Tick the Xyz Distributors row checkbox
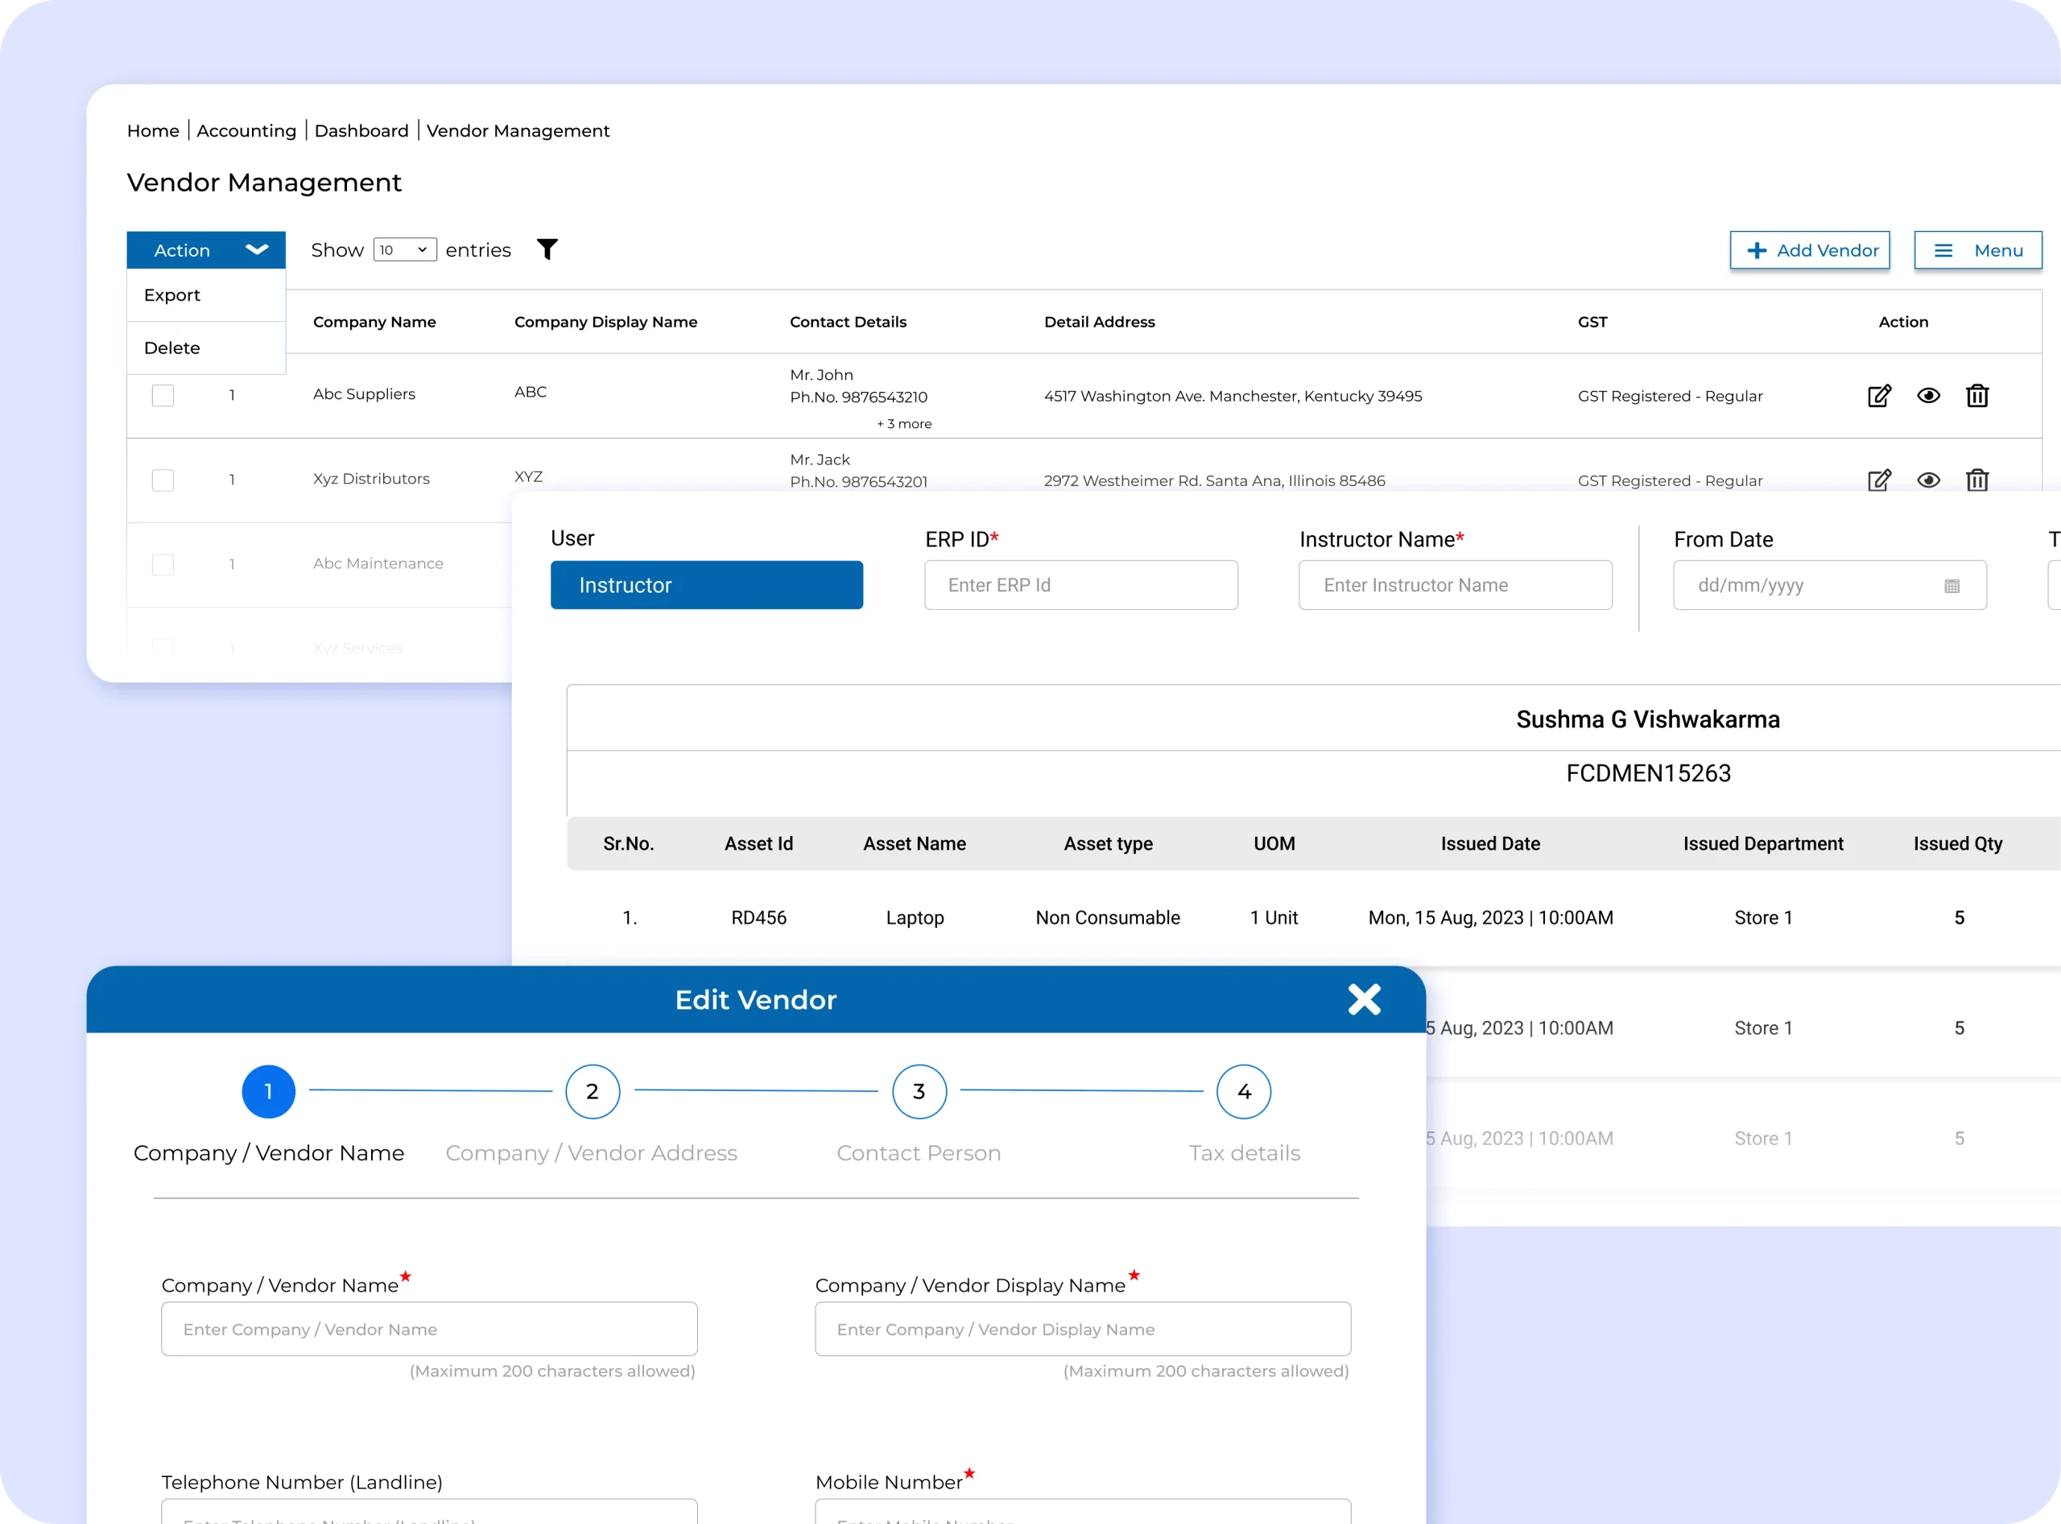This screenshot has height=1524, width=2061. (163, 480)
